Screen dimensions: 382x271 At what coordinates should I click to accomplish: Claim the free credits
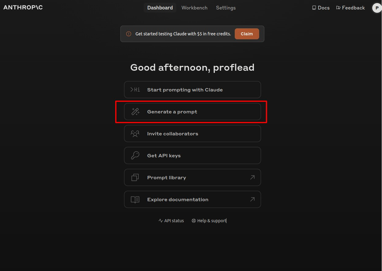(247, 34)
